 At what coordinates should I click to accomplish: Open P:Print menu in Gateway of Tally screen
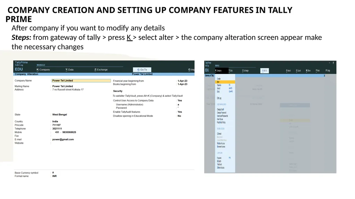tap(318, 70)
